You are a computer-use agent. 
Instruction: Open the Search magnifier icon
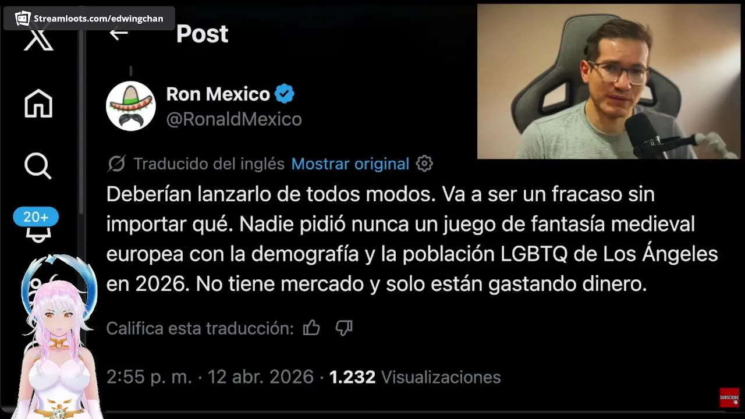click(38, 166)
